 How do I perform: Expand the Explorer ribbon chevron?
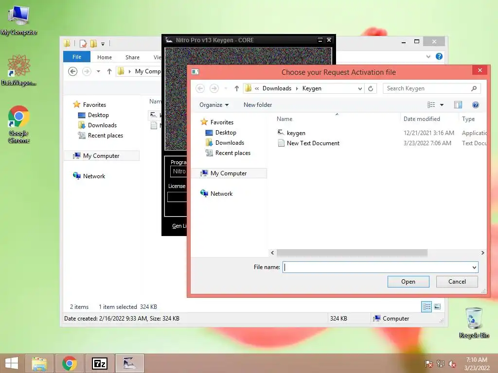428,56
